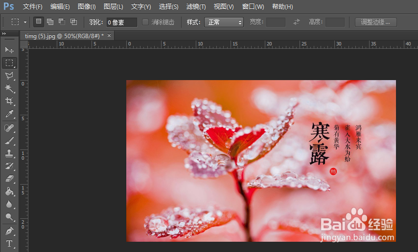
Task: Select the Clone Stamp tool
Action: [x=9, y=153]
